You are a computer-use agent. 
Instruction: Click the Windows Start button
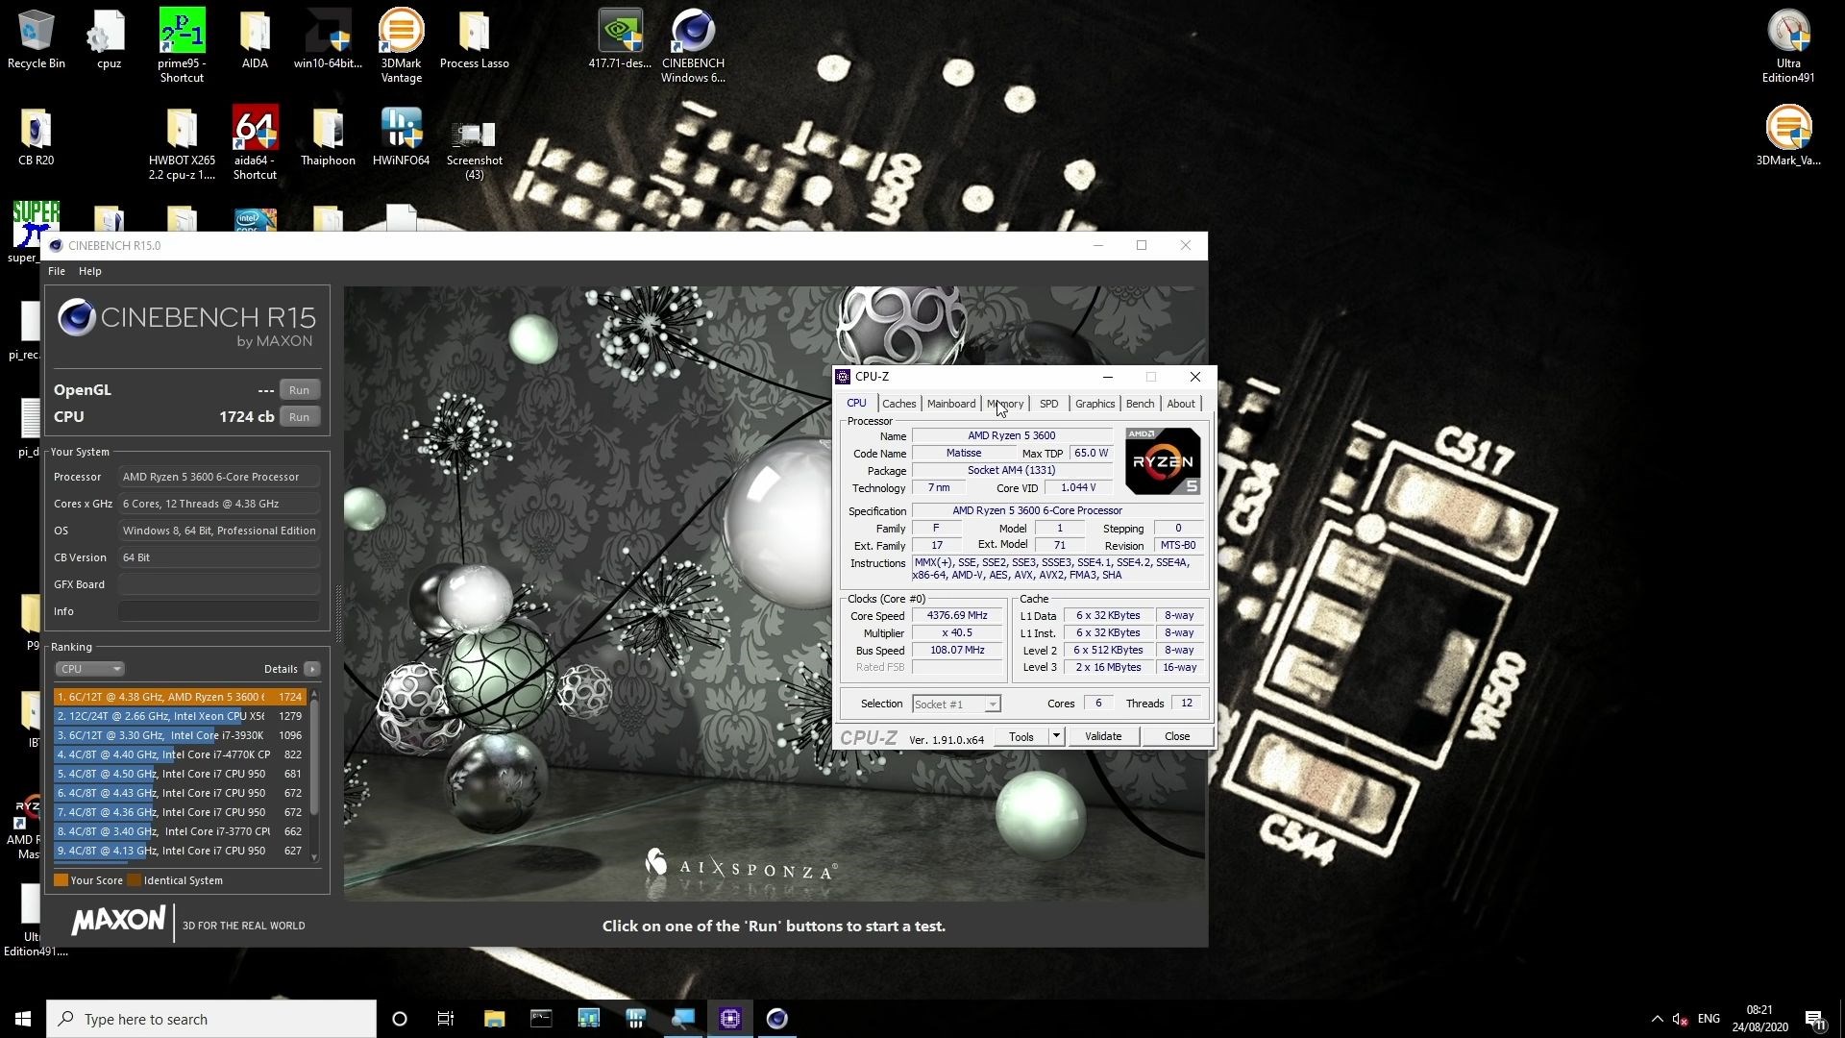coord(23,1019)
